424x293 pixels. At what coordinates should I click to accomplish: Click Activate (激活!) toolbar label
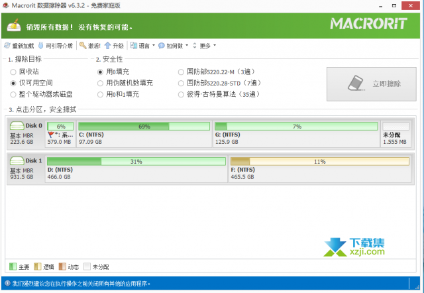click(94, 46)
